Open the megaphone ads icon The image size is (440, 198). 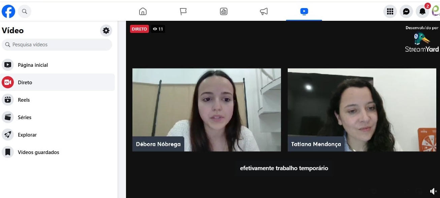tap(264, 11)
